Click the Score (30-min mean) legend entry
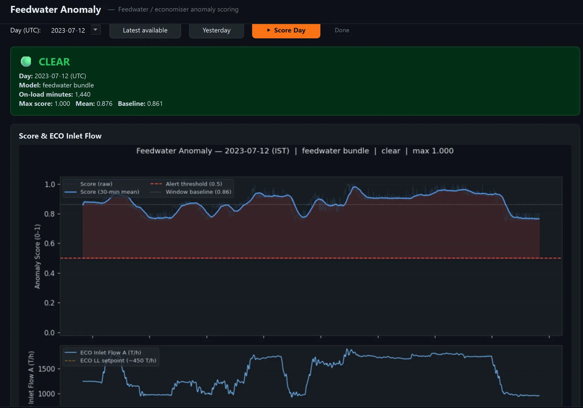The width and height of the screenshot is (583, 408). click(x=102, y=192)
